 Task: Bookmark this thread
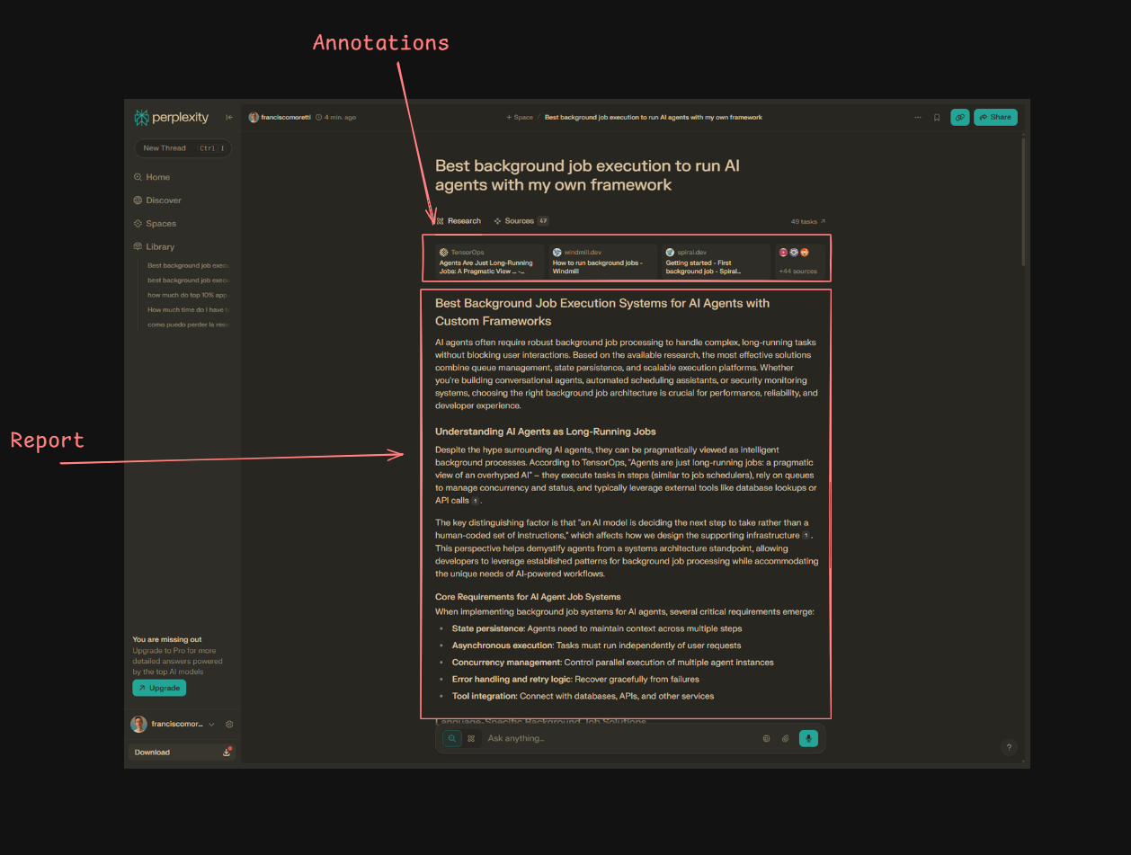[x=936, y=117]
